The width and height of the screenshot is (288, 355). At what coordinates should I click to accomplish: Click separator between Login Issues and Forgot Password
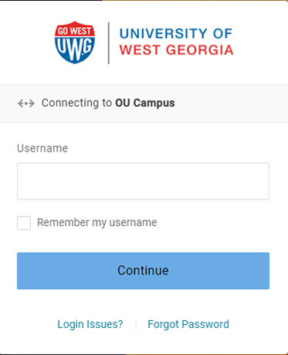136,325
